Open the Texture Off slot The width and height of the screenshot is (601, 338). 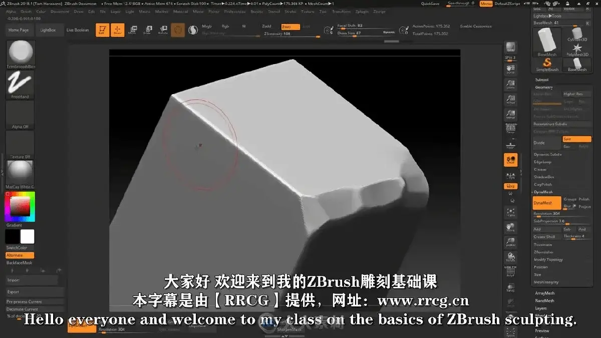pos(21,145)
